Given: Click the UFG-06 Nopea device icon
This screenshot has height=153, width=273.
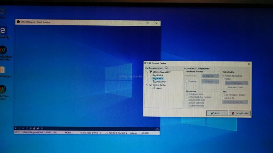Looking at the screenshot, I should (151, 72).
